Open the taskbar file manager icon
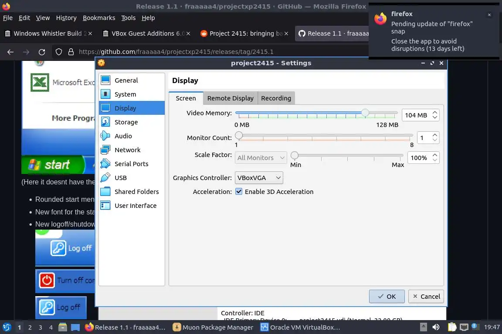Image resolution: width=502 pixels, height=334 pixels. 63,327
